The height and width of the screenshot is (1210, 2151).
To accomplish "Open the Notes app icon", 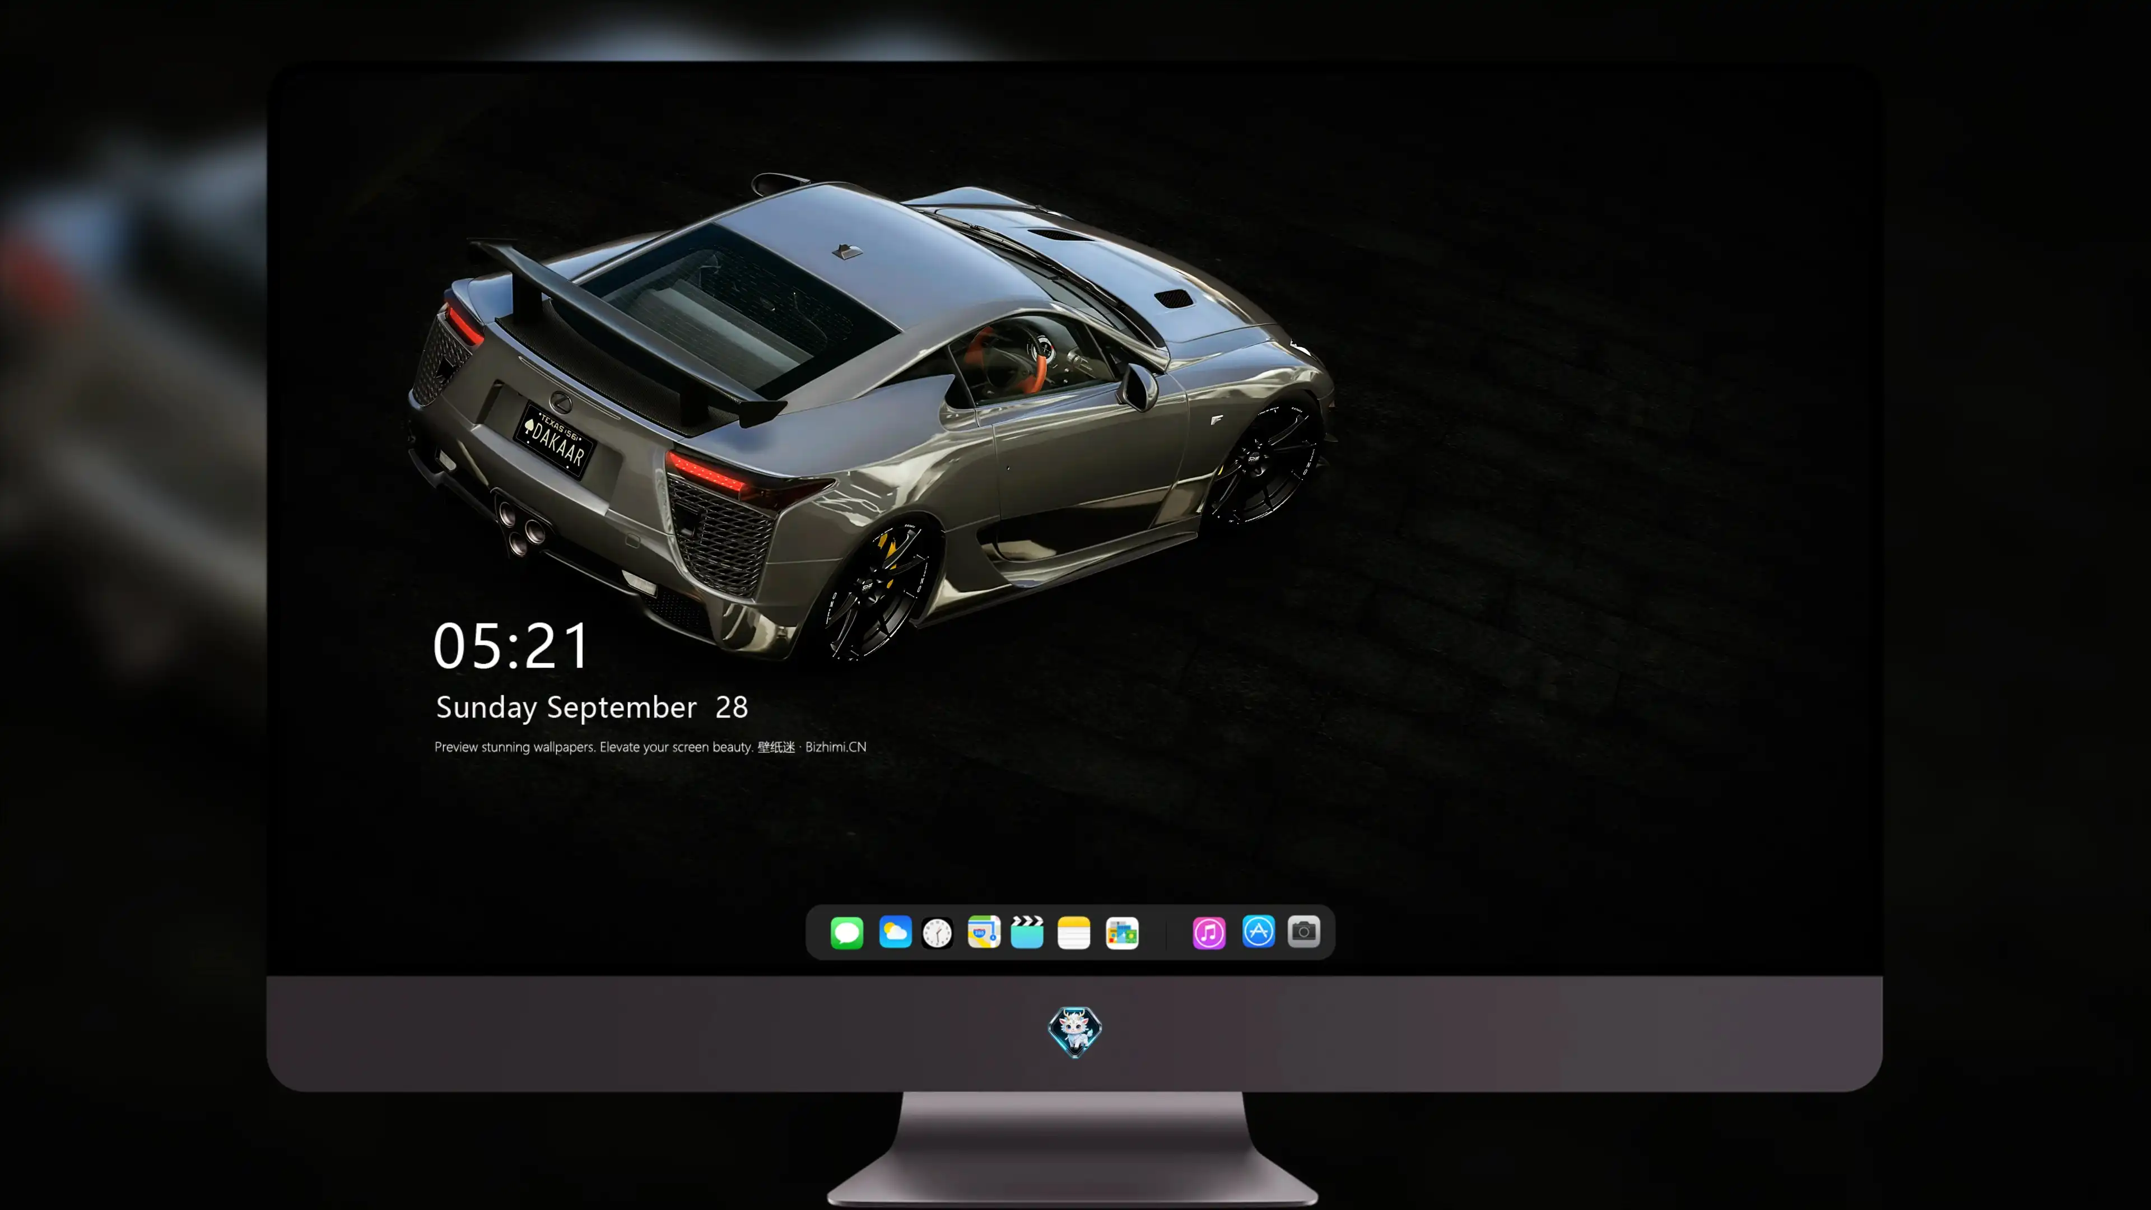I will [1074, 932].
